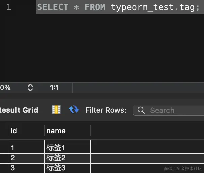Click the 1:1 cursor position indicator
The height and width of the screenshot is (173, 204).
click(x=55, y=88)
